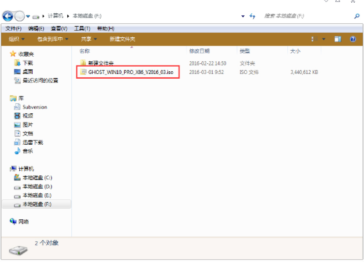Viewport: 364px width, 262px height.
Task: Click the document icon beside 文档
Action: [x=17, y=133]
